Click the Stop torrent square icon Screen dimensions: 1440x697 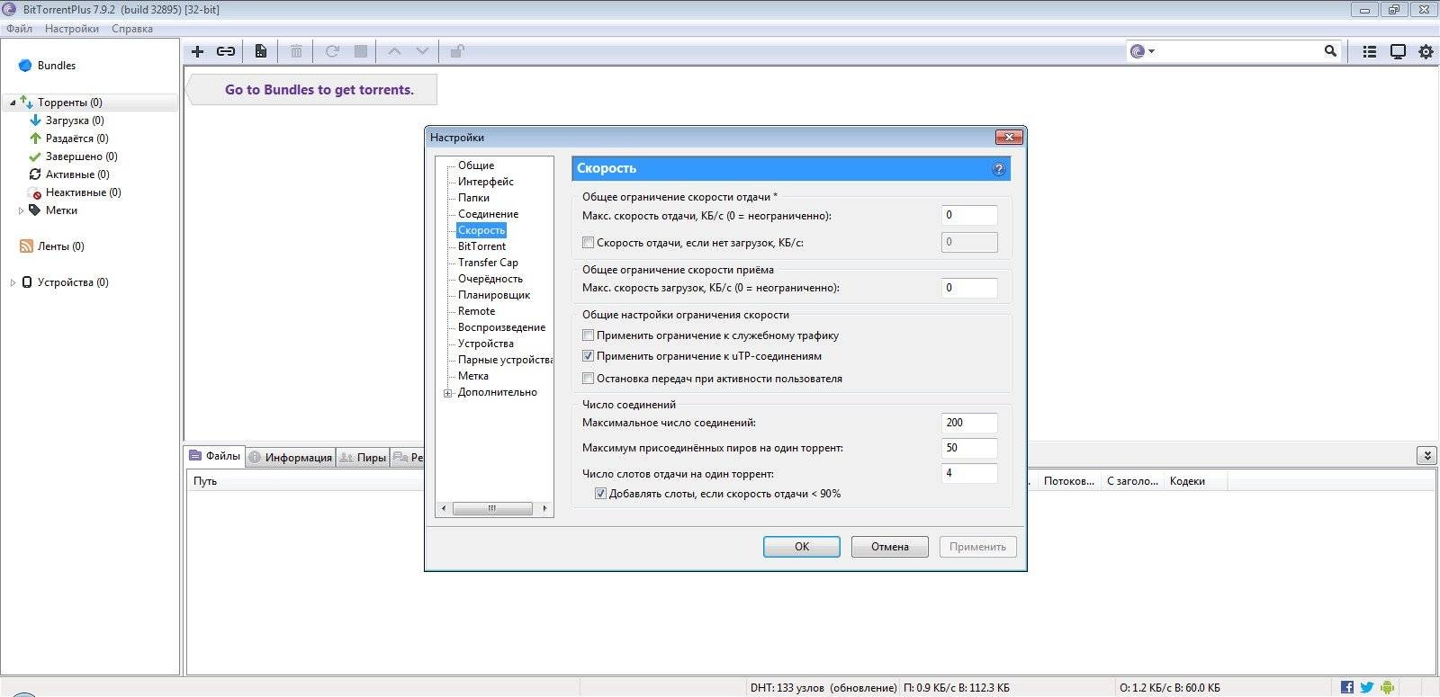[361, 51]
